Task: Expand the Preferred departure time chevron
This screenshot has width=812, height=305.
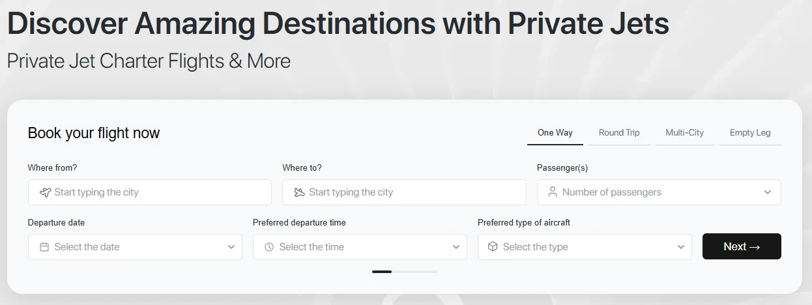Action: (x=456, y=247)
